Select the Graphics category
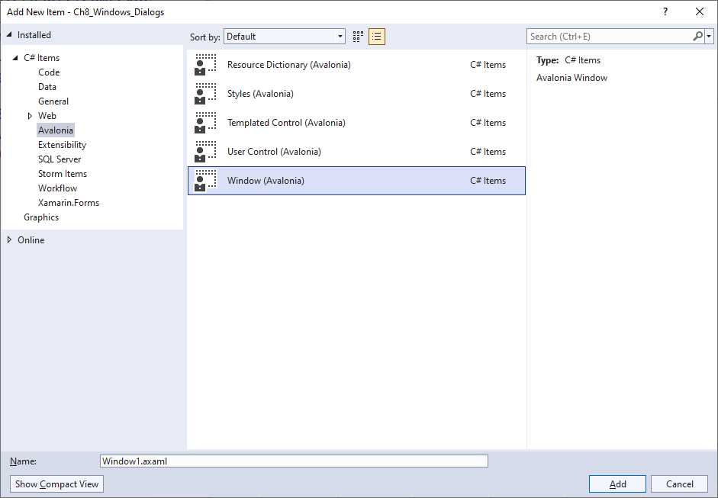 41,217
